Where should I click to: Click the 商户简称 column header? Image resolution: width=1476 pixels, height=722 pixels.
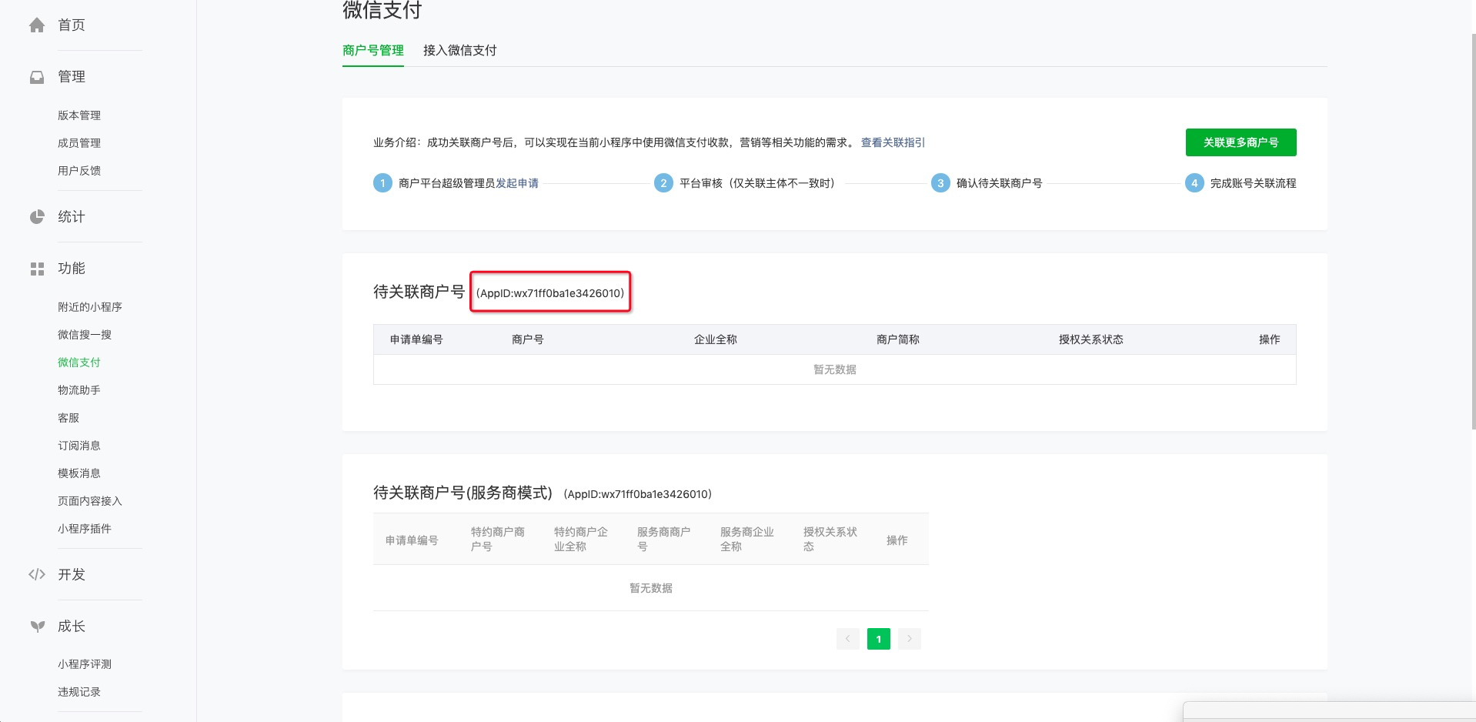click(898, 339)
